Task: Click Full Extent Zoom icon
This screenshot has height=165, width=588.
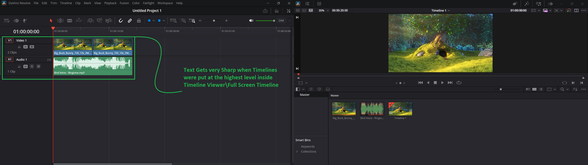Action: [174, 21]
